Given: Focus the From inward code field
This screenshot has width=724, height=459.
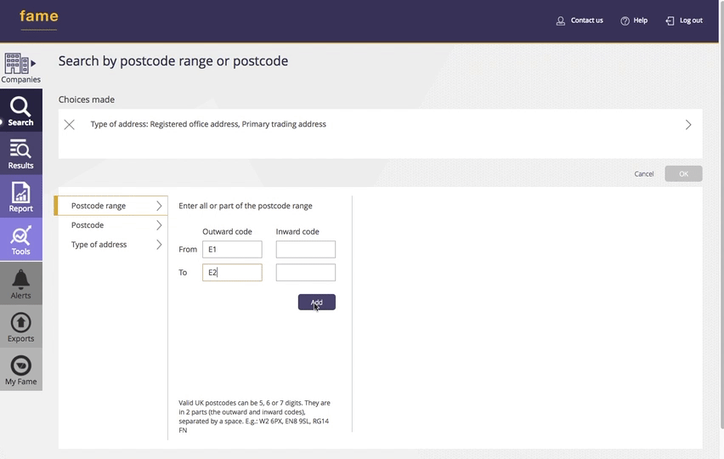Looking at the screenshot, I should click(305, 249).
